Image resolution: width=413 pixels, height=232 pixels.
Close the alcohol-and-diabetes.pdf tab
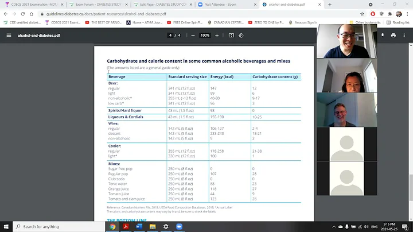click(320, 5)
